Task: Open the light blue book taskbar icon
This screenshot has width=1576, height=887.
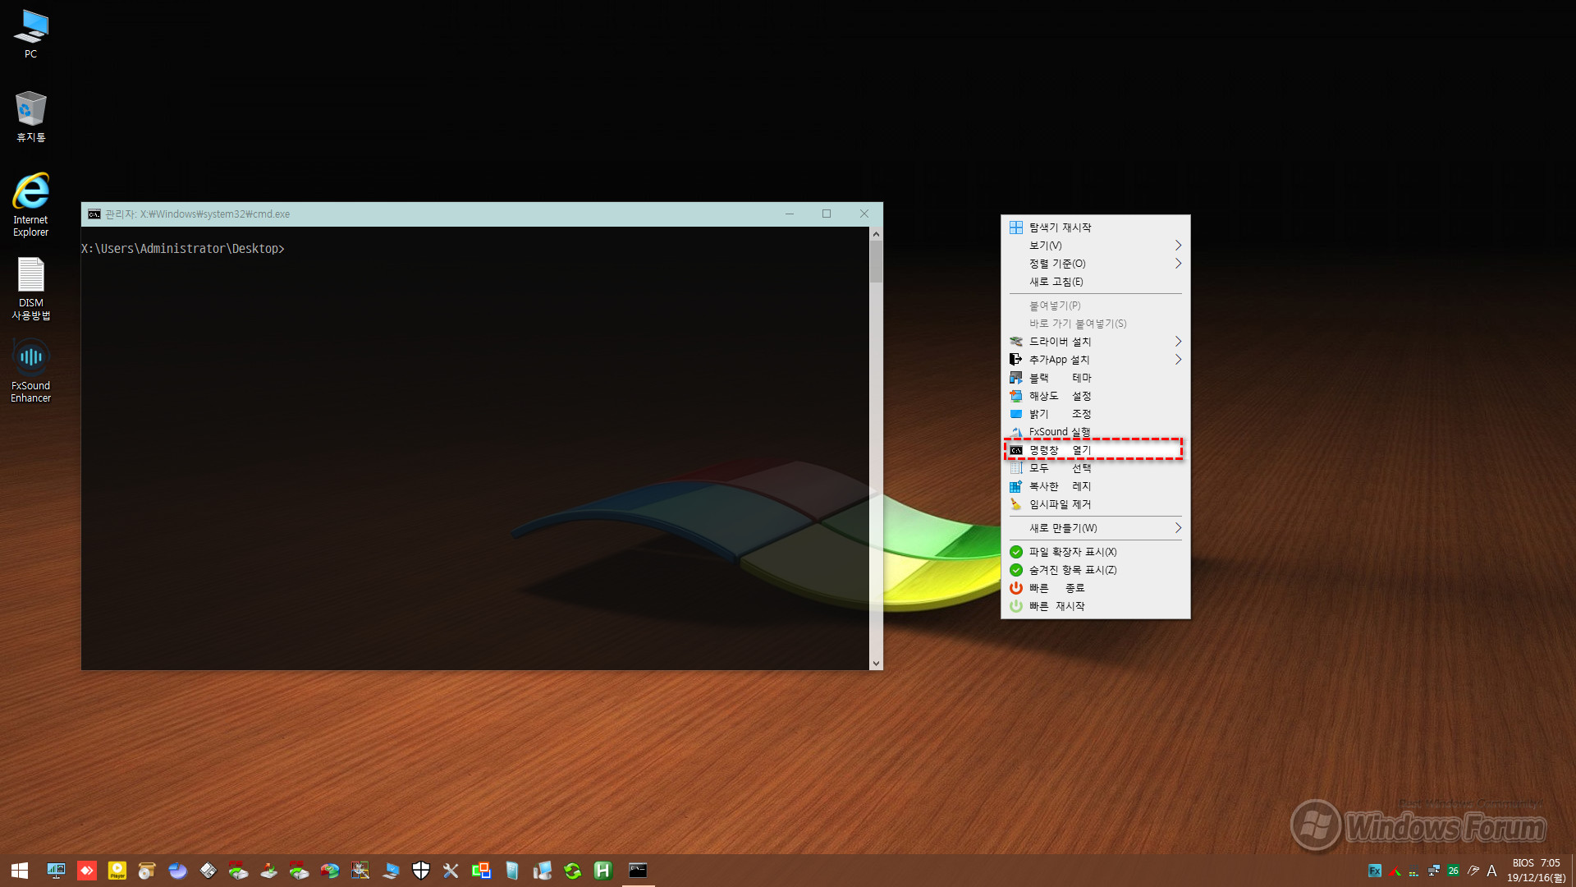Action: [512, 871]
